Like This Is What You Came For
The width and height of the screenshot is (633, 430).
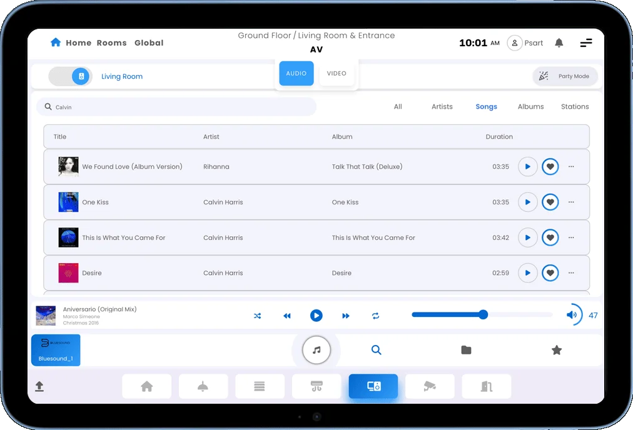tap(550, 237)
